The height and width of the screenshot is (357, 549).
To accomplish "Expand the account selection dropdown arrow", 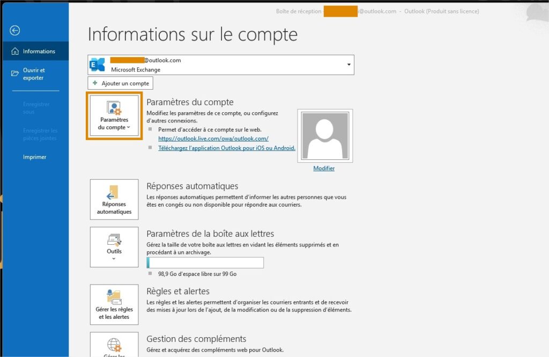I will [349, 65].
